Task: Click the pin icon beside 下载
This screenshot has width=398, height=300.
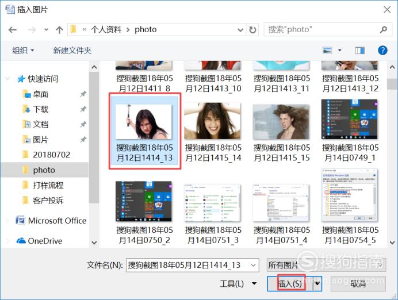Action: 83,109
